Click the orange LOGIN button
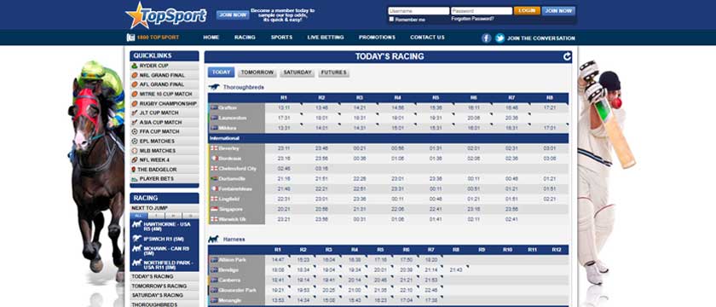The width and height of the screenshot is (716, 307). (527, 10)
